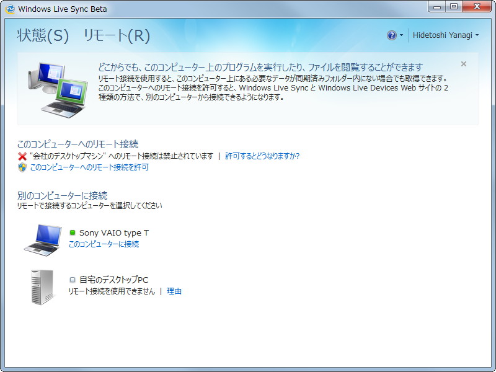The width and height of the screenshot is (496, 372).
Task: Select the desktop tower PC icon
Action: 42,287
